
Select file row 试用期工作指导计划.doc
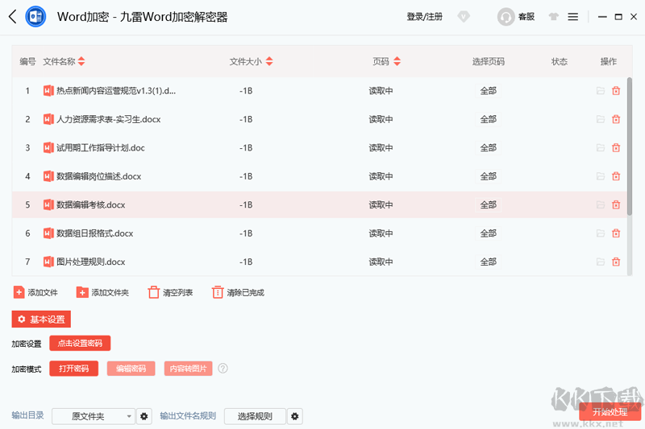319,148
